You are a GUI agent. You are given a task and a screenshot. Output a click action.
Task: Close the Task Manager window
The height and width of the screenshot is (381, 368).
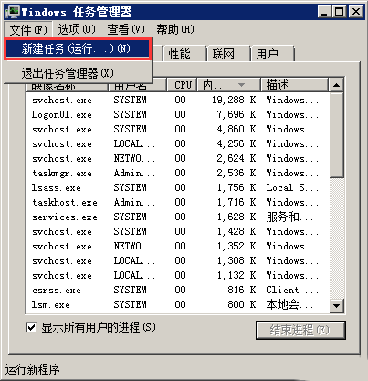pyautogui.click(x=355, y=12)
